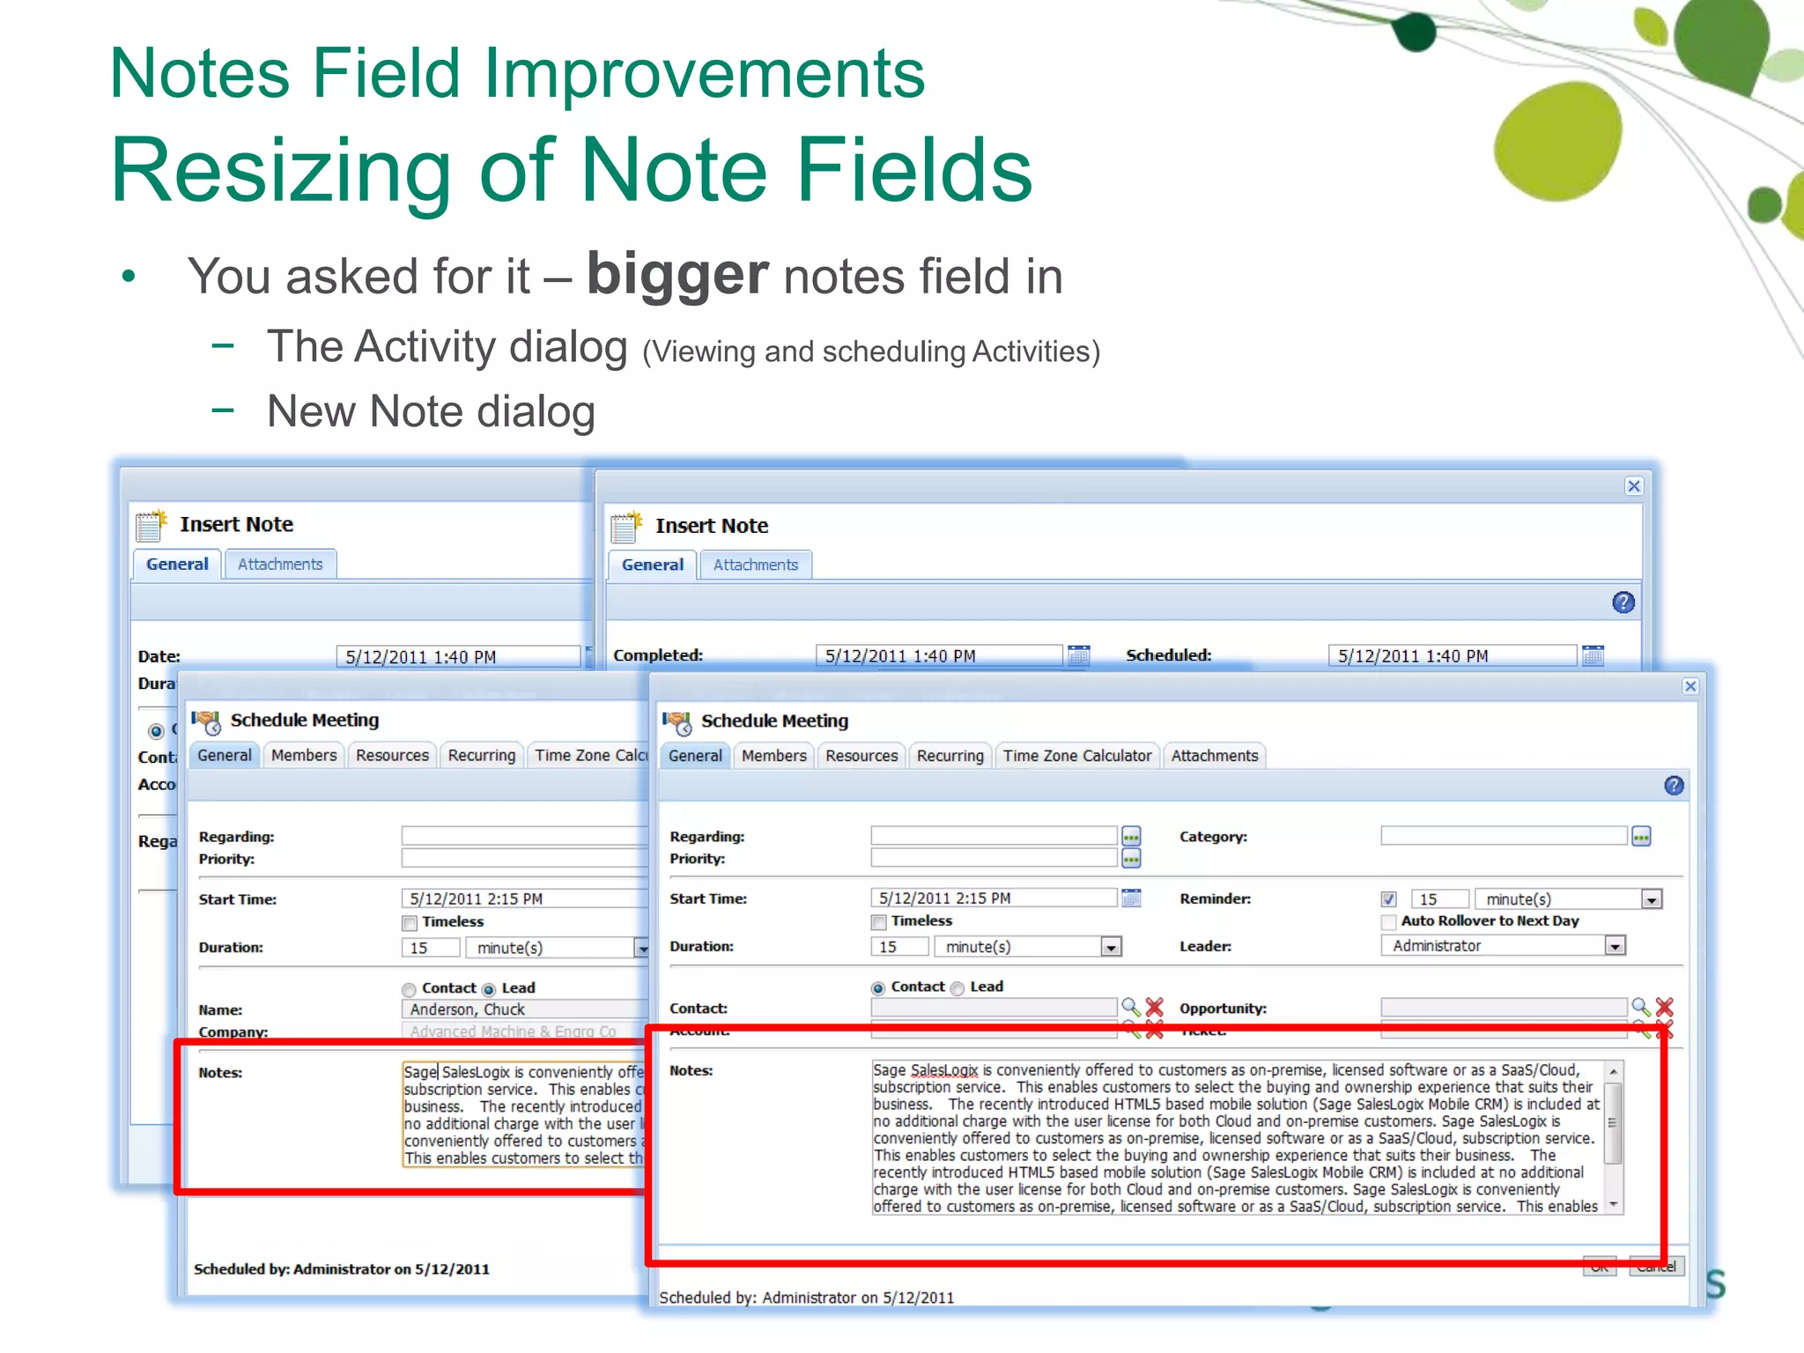Expand Reminder minute(s) unit dropdown

click(x=1651, y=899)
